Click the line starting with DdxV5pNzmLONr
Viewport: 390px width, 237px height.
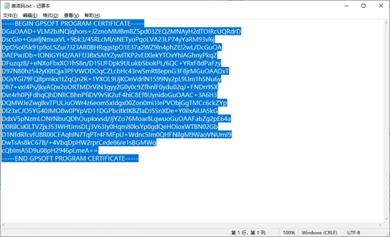[x=116, y=119]
